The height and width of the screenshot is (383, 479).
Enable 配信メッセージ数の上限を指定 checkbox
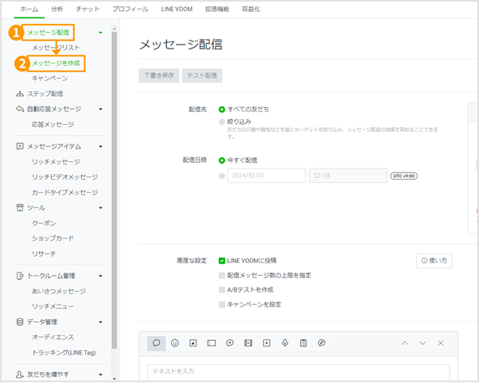222,276
